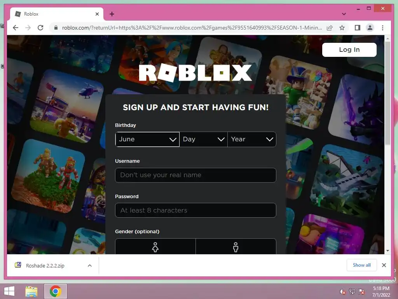The width and height of the screenshot is (398, 299).
Task: Click the vertical scrollbar thumb
Action: (388, 93)
